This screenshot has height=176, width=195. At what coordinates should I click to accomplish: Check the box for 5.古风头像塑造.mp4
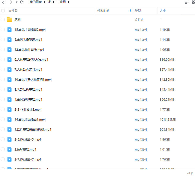[x=3, y=40]
